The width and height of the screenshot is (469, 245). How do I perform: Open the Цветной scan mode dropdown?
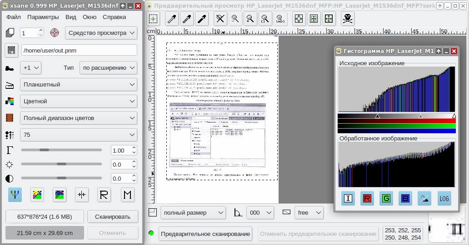pyautogui.click(x=79, y=101)
